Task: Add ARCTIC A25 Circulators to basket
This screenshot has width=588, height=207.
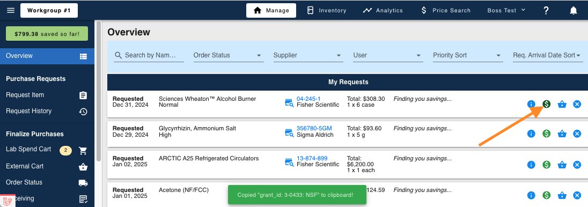Action: (x=562, y=164)
